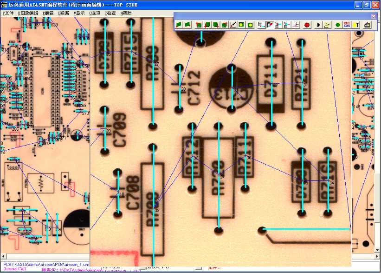Click the leftmost green flag toolbar icon

tap(179, 25)
